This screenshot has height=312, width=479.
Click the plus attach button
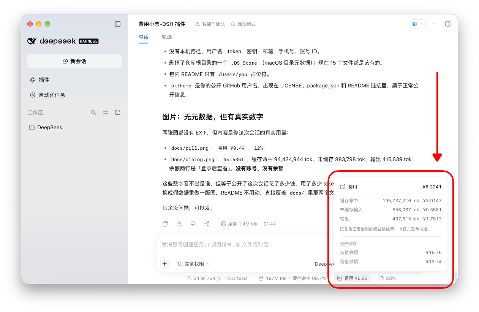click(164, 264)
